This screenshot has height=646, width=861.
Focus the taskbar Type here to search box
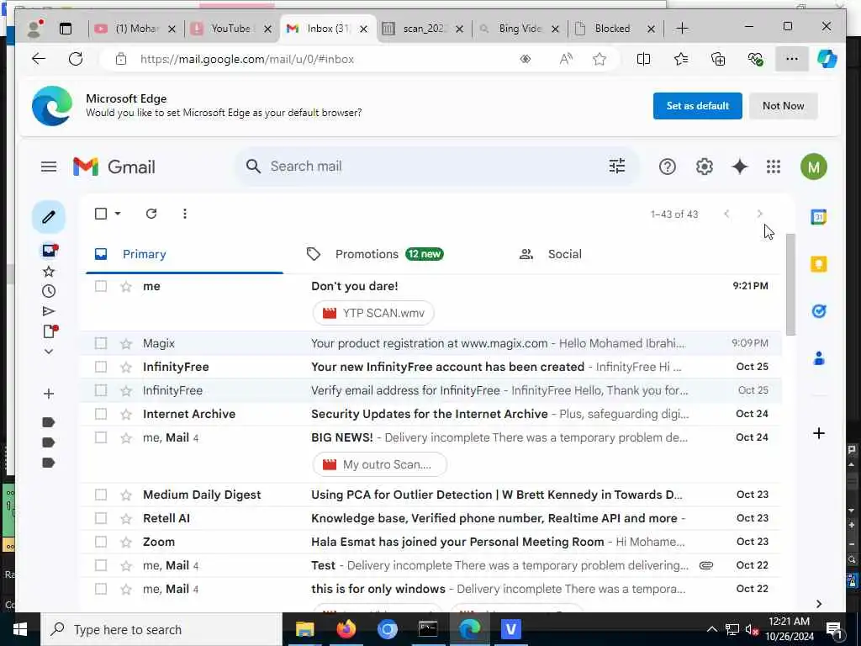coord(161,629)
